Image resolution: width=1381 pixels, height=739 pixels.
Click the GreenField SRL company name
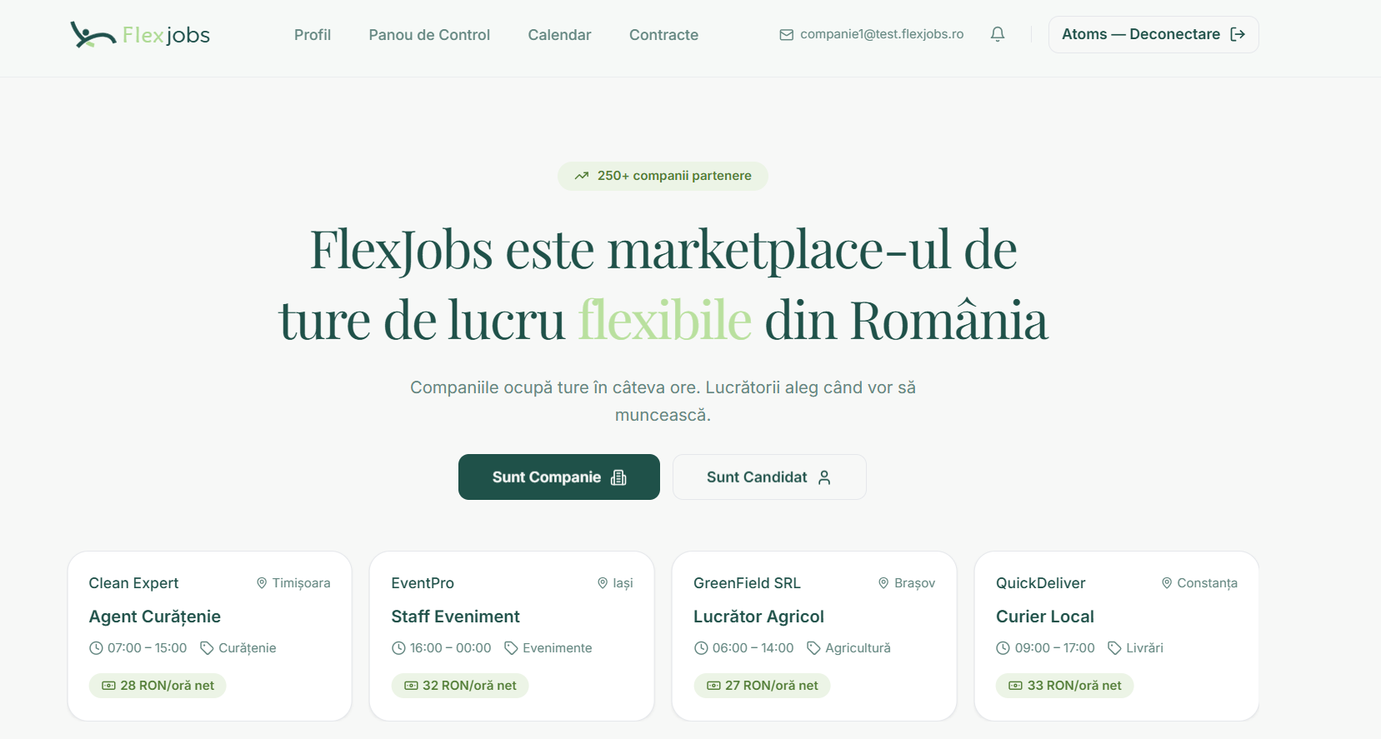coord(747,583)
